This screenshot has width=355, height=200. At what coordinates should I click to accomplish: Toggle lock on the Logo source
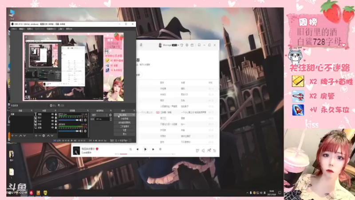pos(56,121)
